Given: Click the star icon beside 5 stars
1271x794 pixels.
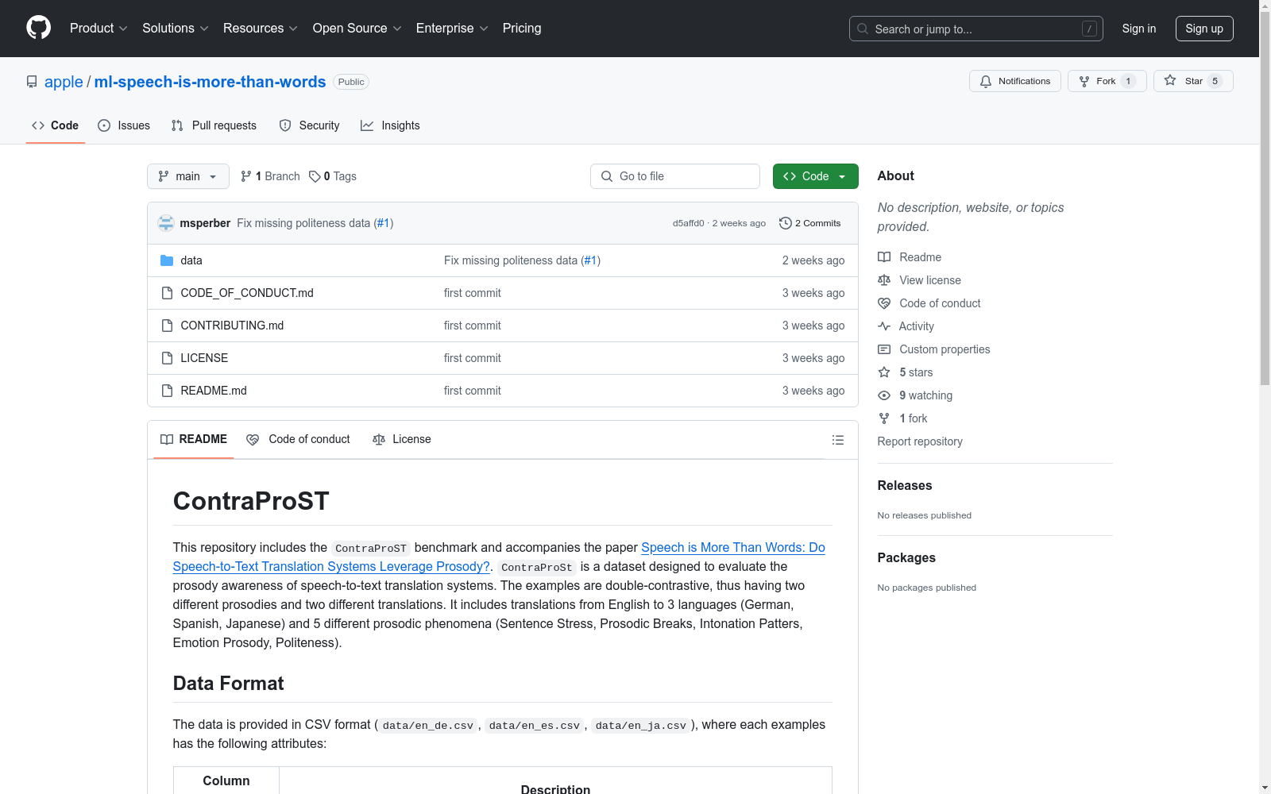Looking at the screenshot, I should pos(884,372).
